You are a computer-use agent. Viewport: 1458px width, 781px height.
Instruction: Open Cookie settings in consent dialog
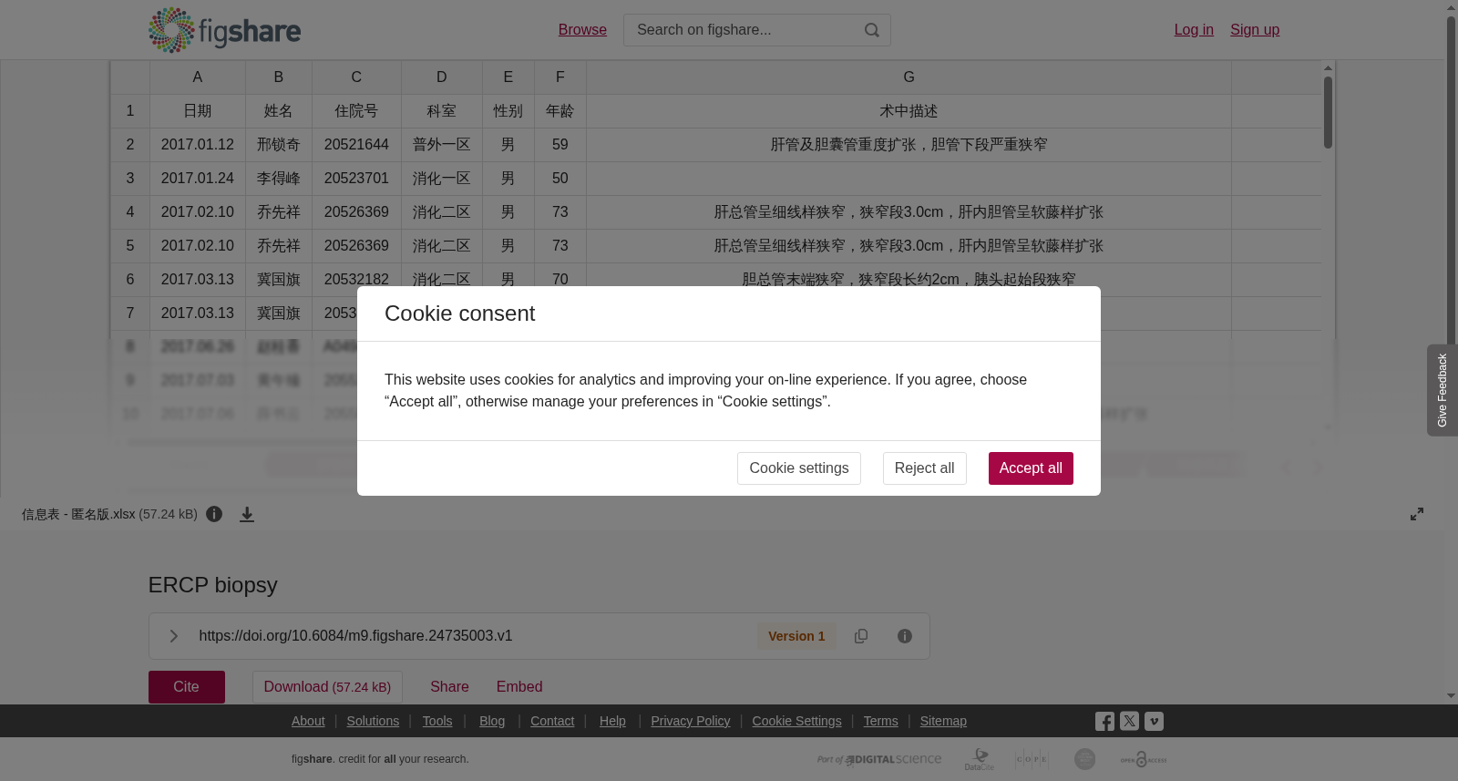tap(799, 468)
